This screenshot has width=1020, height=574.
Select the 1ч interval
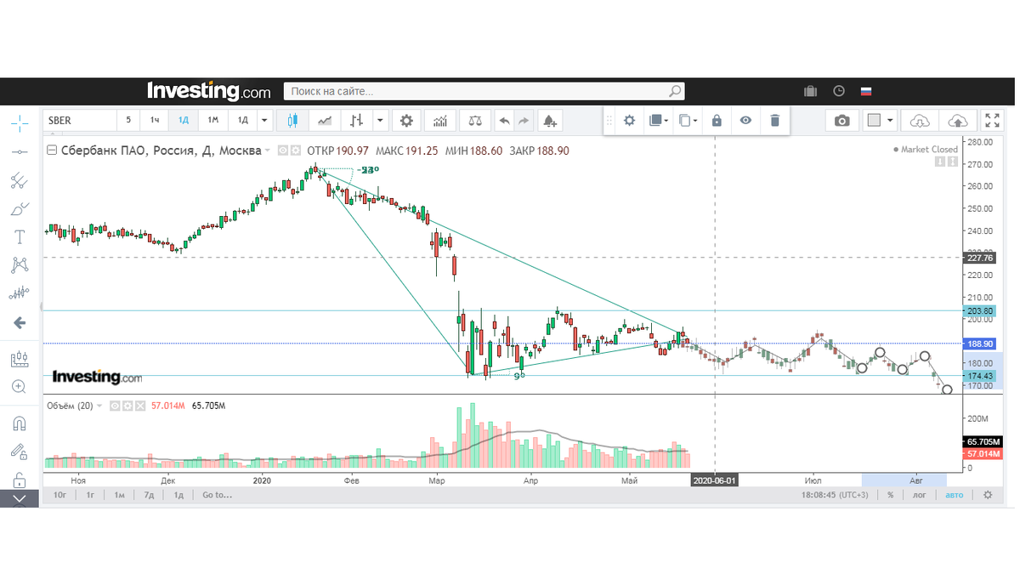pyautogui.click(x=155, y=121)
